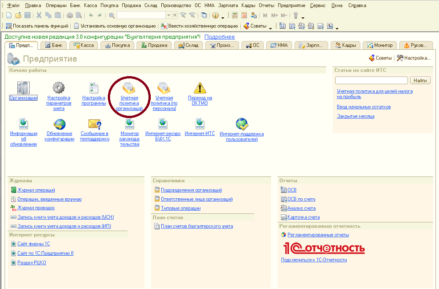Screen dimensions: 439x289
Task: Switch to the Банк tab
Action: pyautogui.click(x=54, y=45)
